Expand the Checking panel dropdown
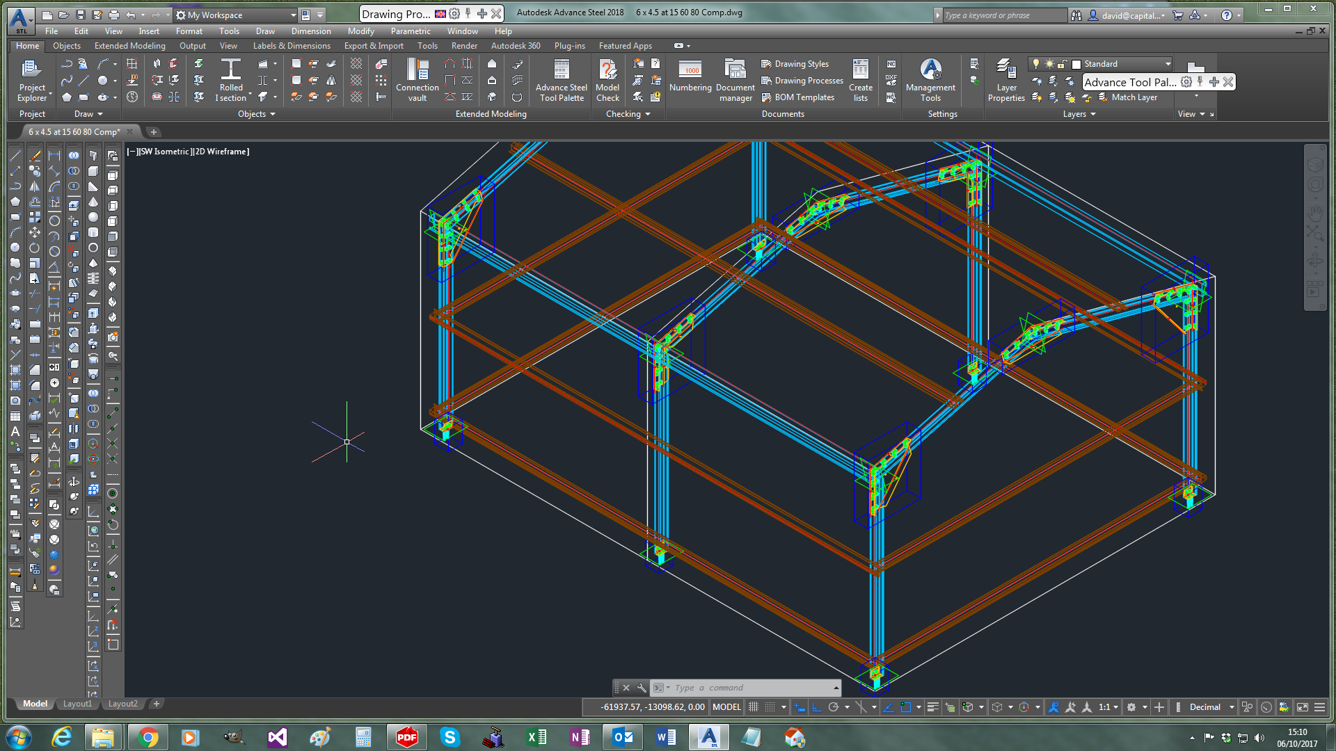The width and height of the screenshot is (1336, 751). click(x=646, y=113)
